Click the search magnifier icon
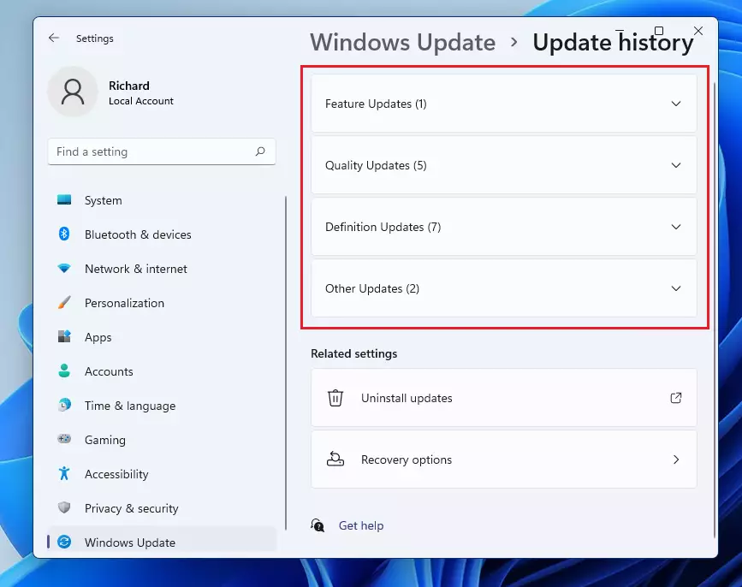The image size is (742, 587). tap(260, 151)
